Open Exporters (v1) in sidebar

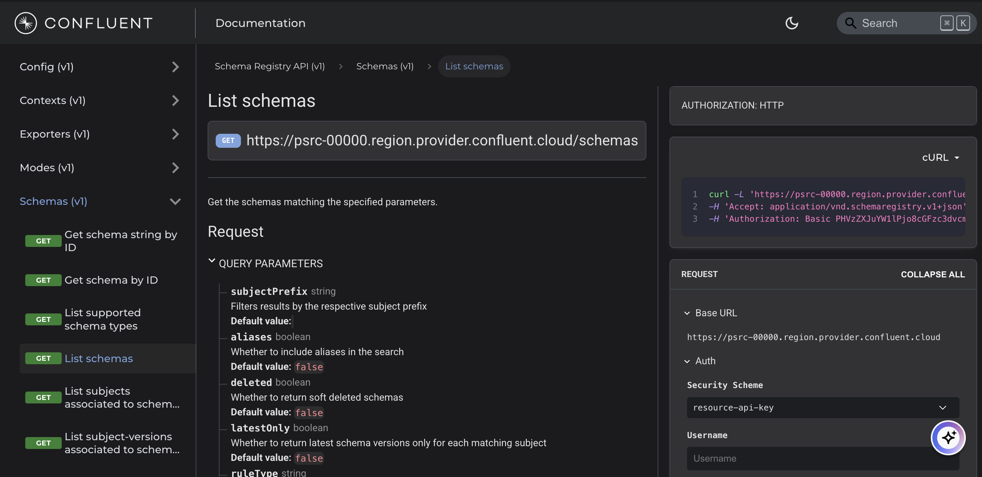click(x=55, y=134)
